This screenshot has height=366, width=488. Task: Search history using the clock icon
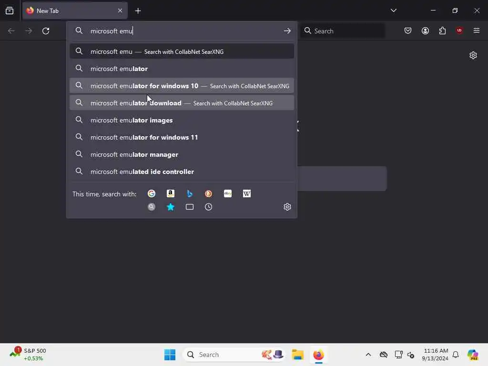[208, 207]
